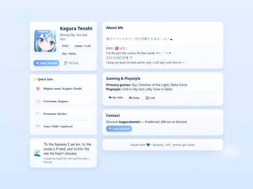Click Copy Discord button under Contact

(119, 129)
